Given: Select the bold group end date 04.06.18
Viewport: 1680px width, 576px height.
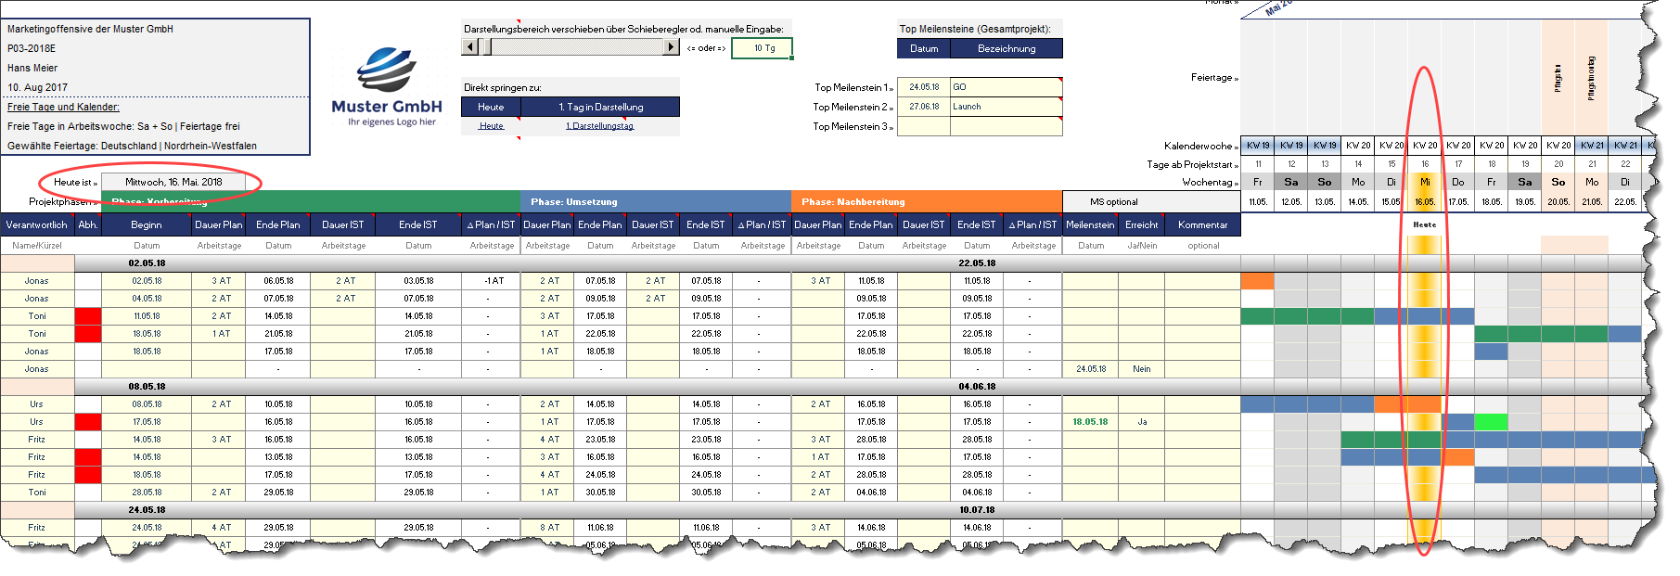Looking at the screenshot, I should click(977, 387).
